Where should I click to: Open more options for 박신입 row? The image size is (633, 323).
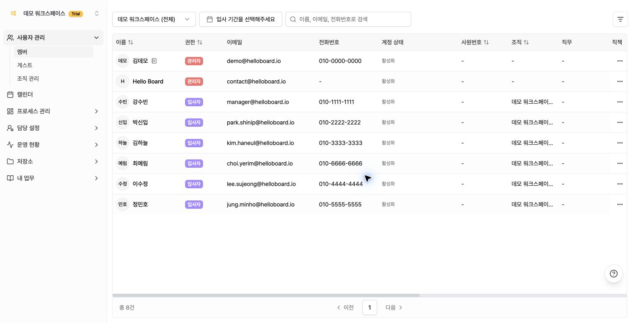click(x=620, y=123)
